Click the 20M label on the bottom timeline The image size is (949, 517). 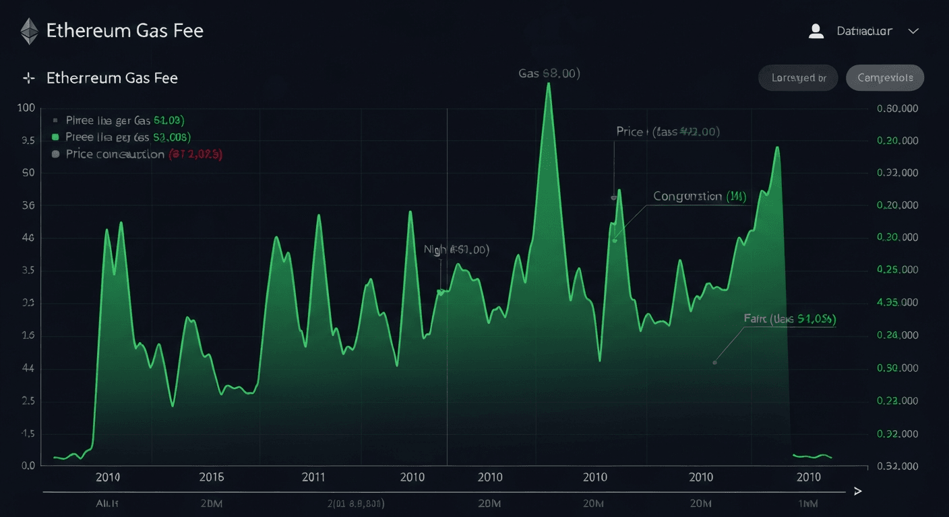pos(491,503)
